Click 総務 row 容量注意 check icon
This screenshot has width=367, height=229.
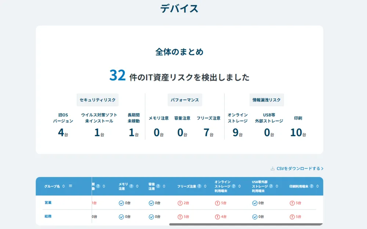[151, 217]
